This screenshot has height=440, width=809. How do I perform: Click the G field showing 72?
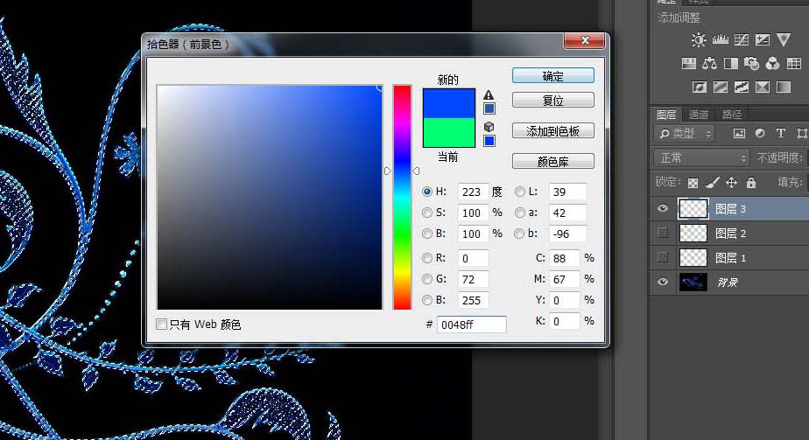[x=473, y=279]
